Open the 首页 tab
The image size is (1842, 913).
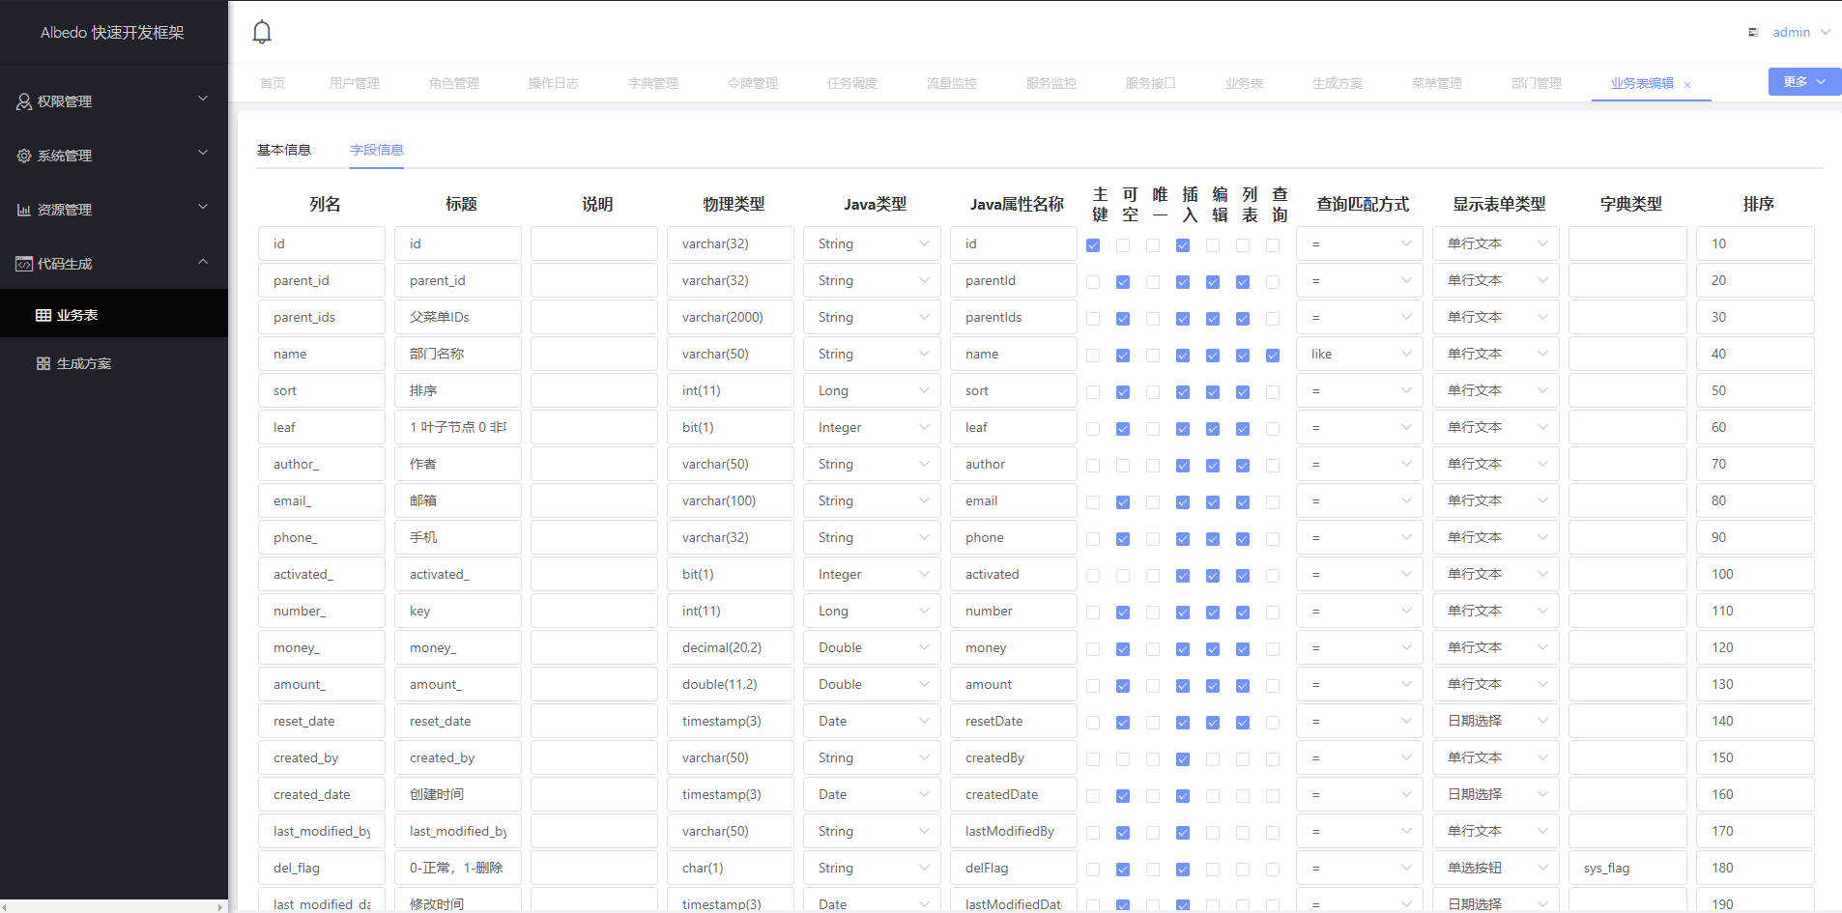pyautogui.click(x=273, y=83)
